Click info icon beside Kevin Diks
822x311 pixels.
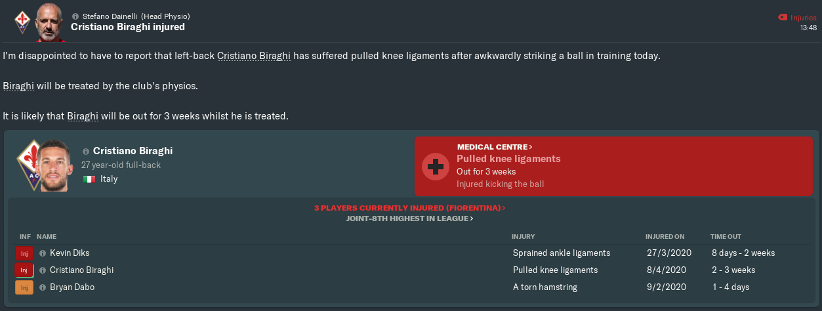point(43,253)
